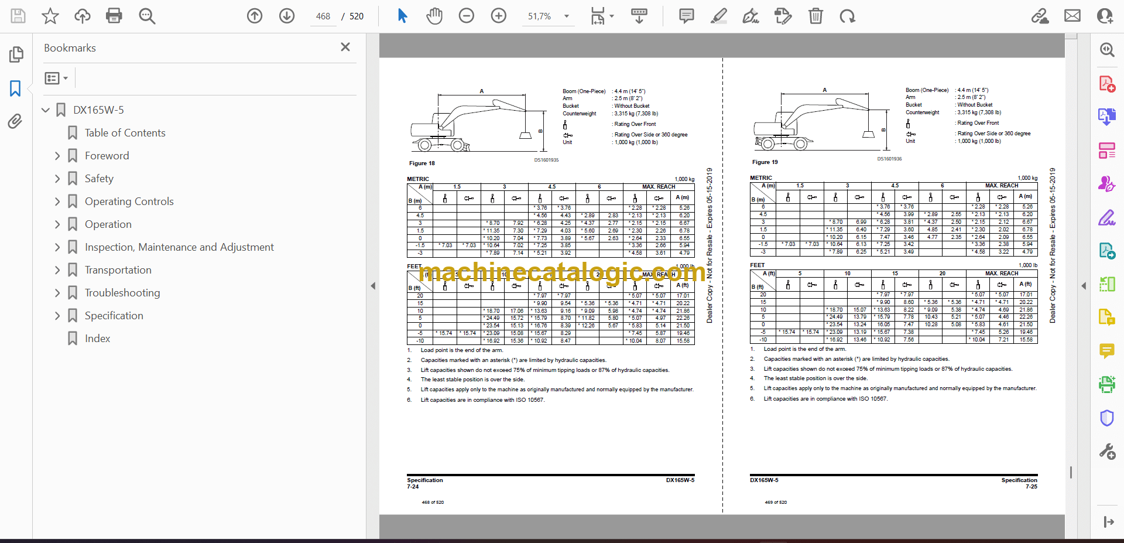Expand Inspection, Maintenance and Adjustment bookmark
The image size is (1124, 543).
57,247
